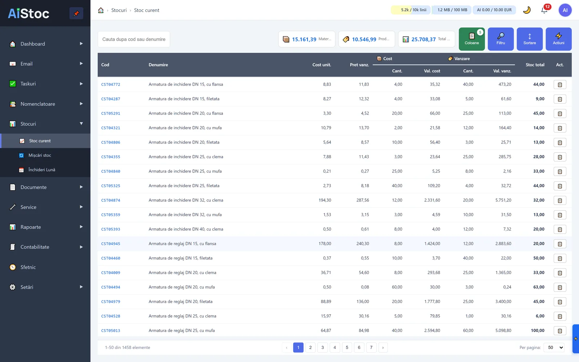This screenshot has width=579, height=362.
Task: Click the 25.708,37 total value card
Action: coord(427,39)
